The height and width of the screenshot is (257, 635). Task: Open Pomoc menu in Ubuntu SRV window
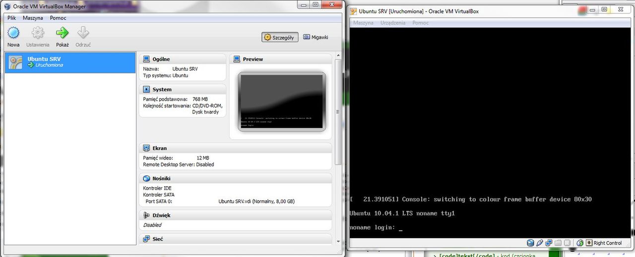point(420,23)
